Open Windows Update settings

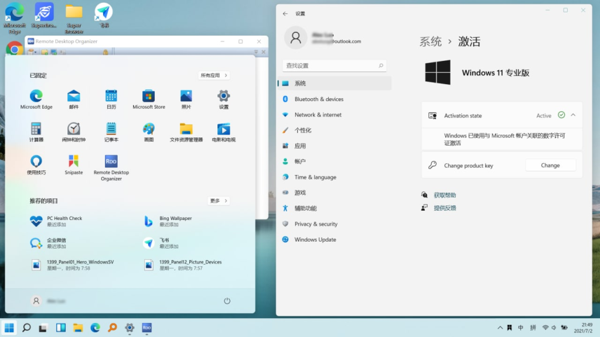tap(335, 239)
